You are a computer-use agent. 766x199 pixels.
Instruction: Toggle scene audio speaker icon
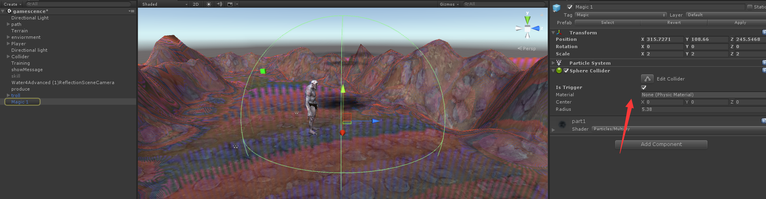(x=219, y=4)
